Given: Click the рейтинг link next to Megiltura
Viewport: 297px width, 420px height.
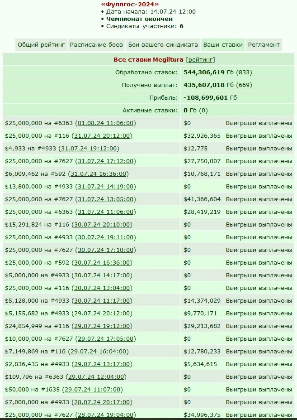Looking at the screenshot, I should coord(201,59).
